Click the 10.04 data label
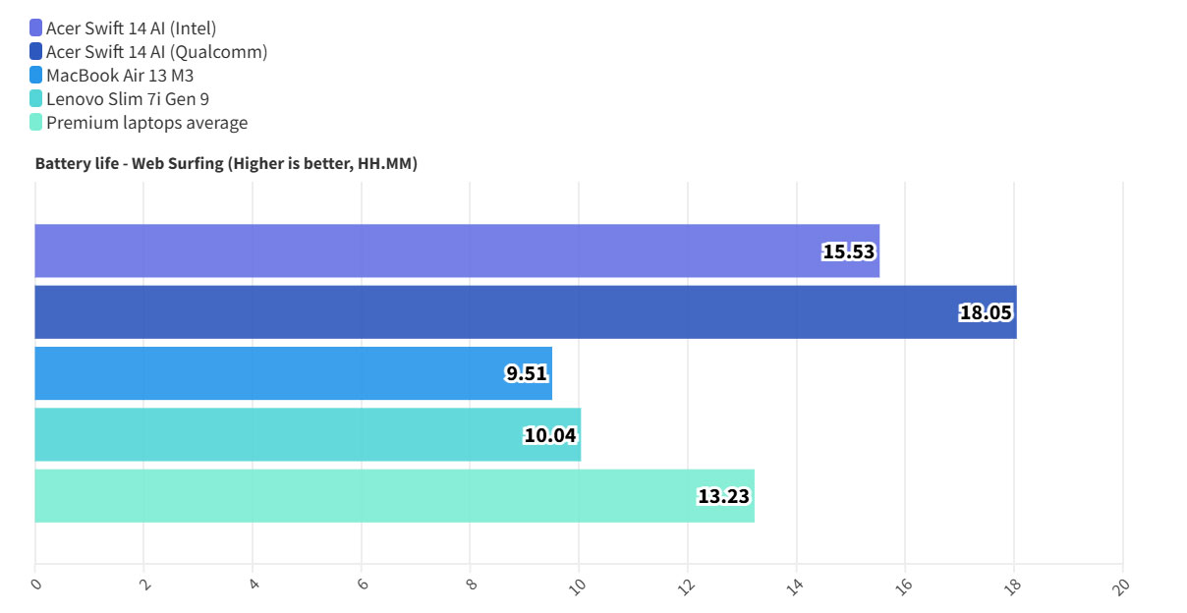1187x613 pixels. [550, 435]
